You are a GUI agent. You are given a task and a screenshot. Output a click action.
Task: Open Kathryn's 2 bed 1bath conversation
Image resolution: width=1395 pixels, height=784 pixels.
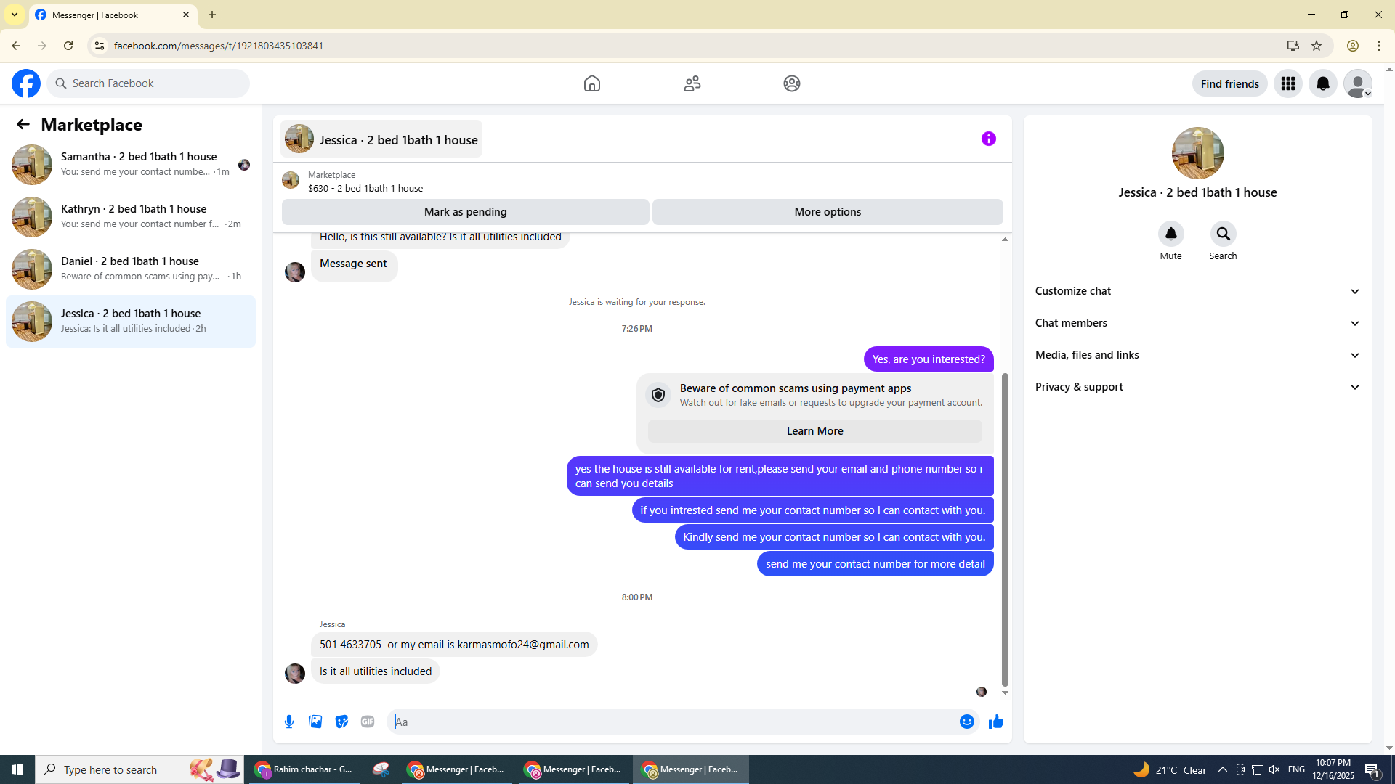[x=131, y=217]
